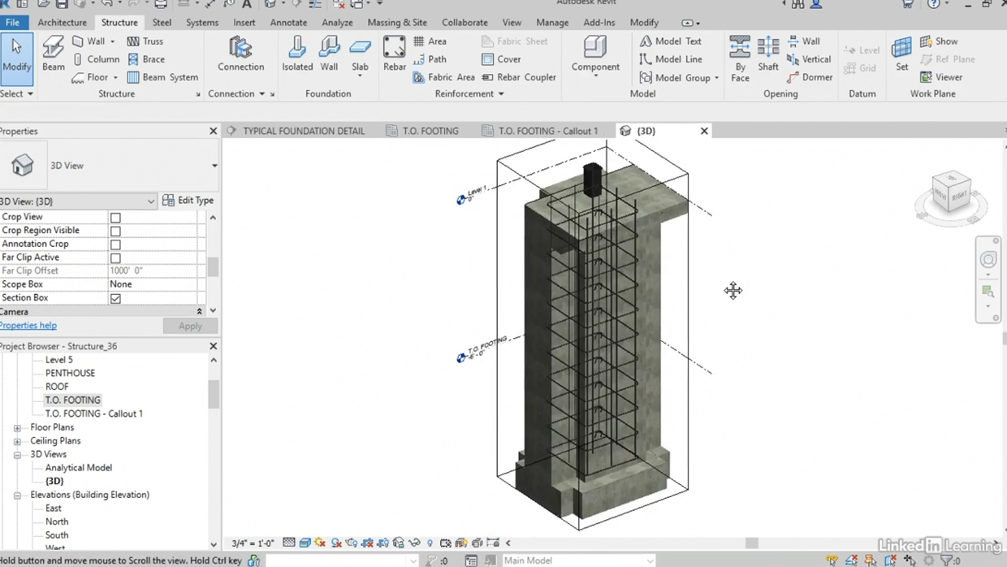Toggle the Crop Region Visible checkbox
Screen dimensions: 1007x567
[x=115, y=231]
